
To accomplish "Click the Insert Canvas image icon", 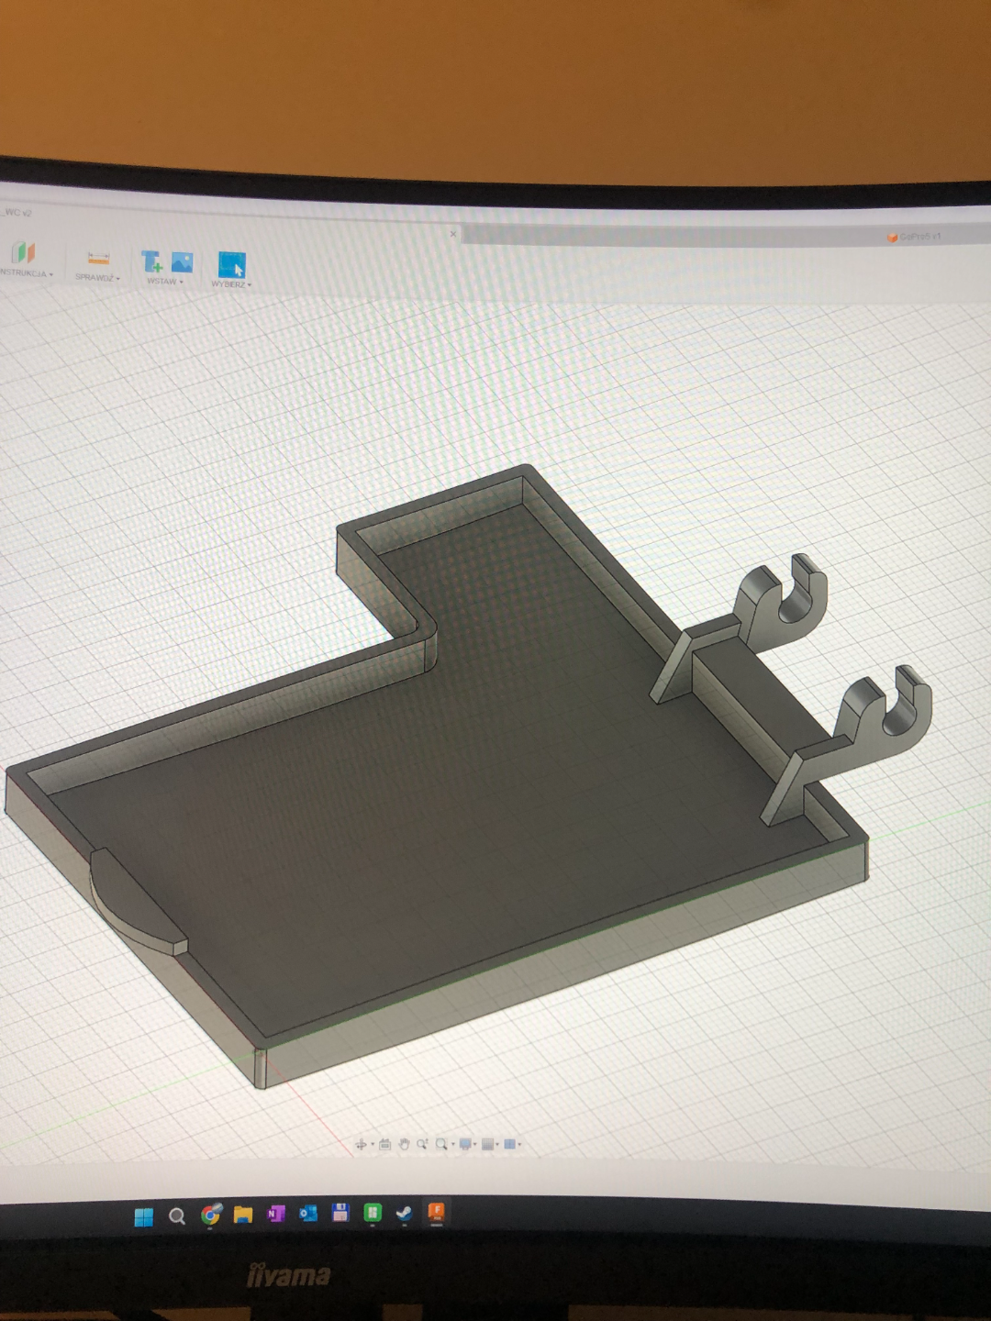I will point(183,262).
